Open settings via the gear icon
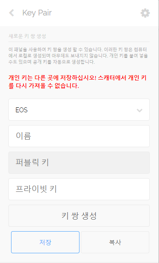Viewport: 159px width, 263px height. (145, 13)
